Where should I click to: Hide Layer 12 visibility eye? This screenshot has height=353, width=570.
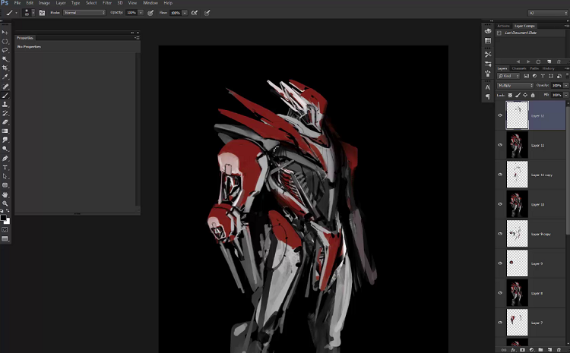(x=500, y=115)
